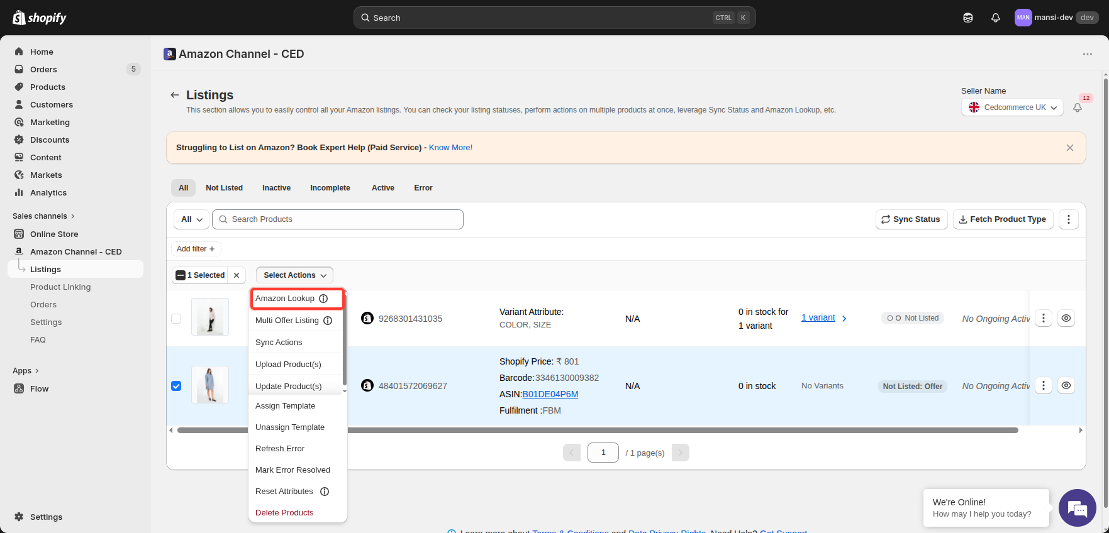Open the three-dot menu beside Amazon Channel title
The height and width of the screenshot is (533, 1109).
pyautogui.click(x=1088, y=54)
